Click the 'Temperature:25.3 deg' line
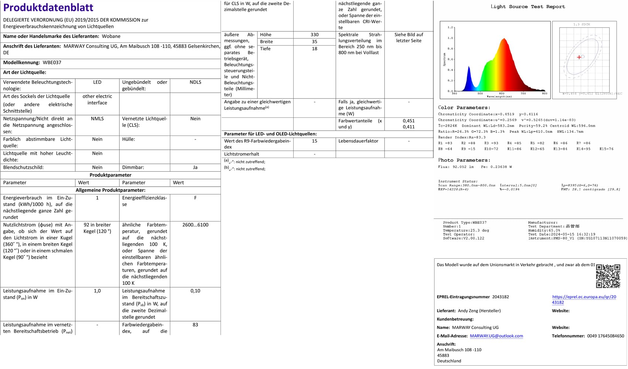The height and width of the screenshot is (369, 628). 466,230
